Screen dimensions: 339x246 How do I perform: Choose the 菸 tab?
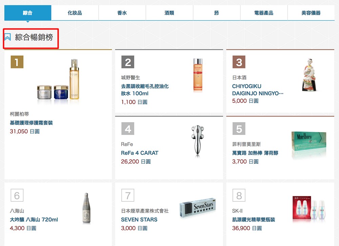coord(217,13)
